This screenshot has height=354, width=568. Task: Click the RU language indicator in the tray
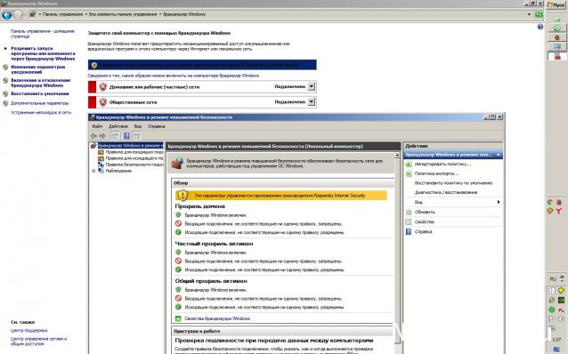[x=553, y=279]
